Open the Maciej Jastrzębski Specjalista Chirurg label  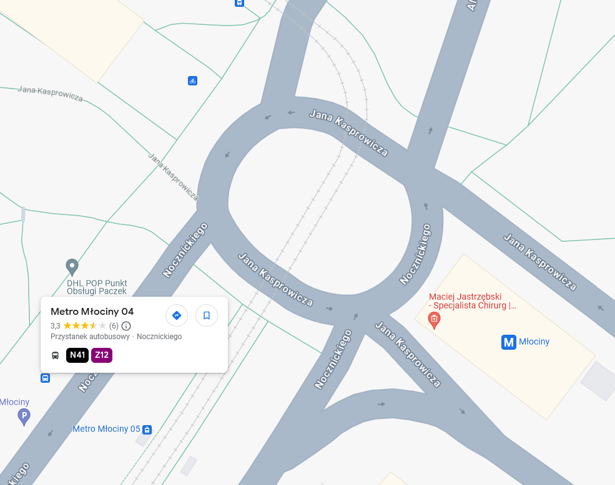[x=472, y=301]
